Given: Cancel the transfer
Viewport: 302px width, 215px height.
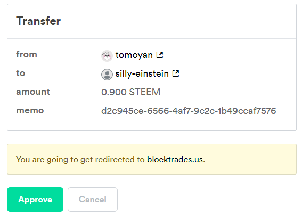Looking at the screenshot, I should (93, 200).
